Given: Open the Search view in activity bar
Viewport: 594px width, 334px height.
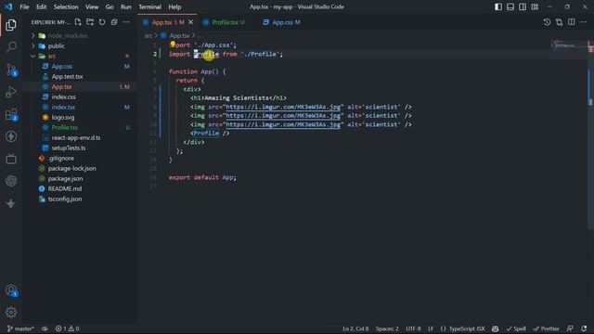Looking at the screenshot, I should (11, 47).
